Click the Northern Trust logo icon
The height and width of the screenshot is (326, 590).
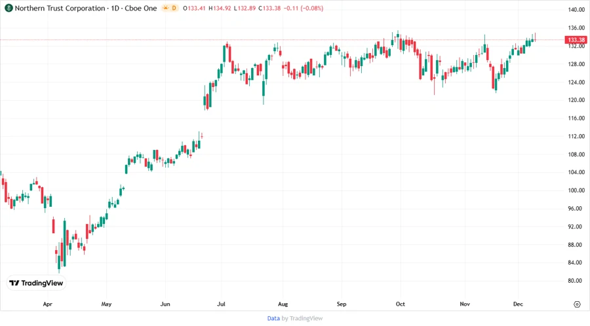[x=9, y=8]
